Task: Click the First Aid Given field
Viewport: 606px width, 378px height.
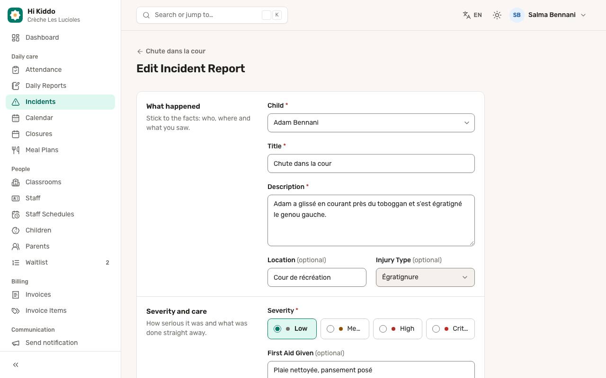Action: point(371,369)
